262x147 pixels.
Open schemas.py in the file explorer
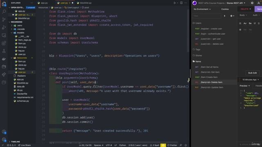(23, 101)
